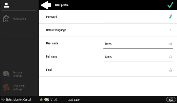Click the Load paper status message
This screenshot has height=103, width=177.
(x=74, y=100)
